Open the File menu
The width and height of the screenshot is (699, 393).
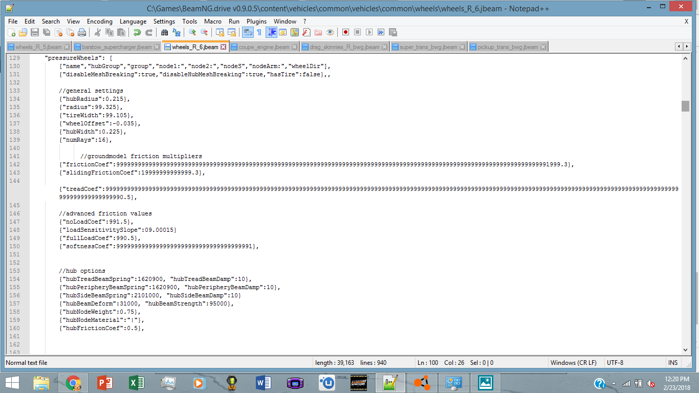click(13, 21)
